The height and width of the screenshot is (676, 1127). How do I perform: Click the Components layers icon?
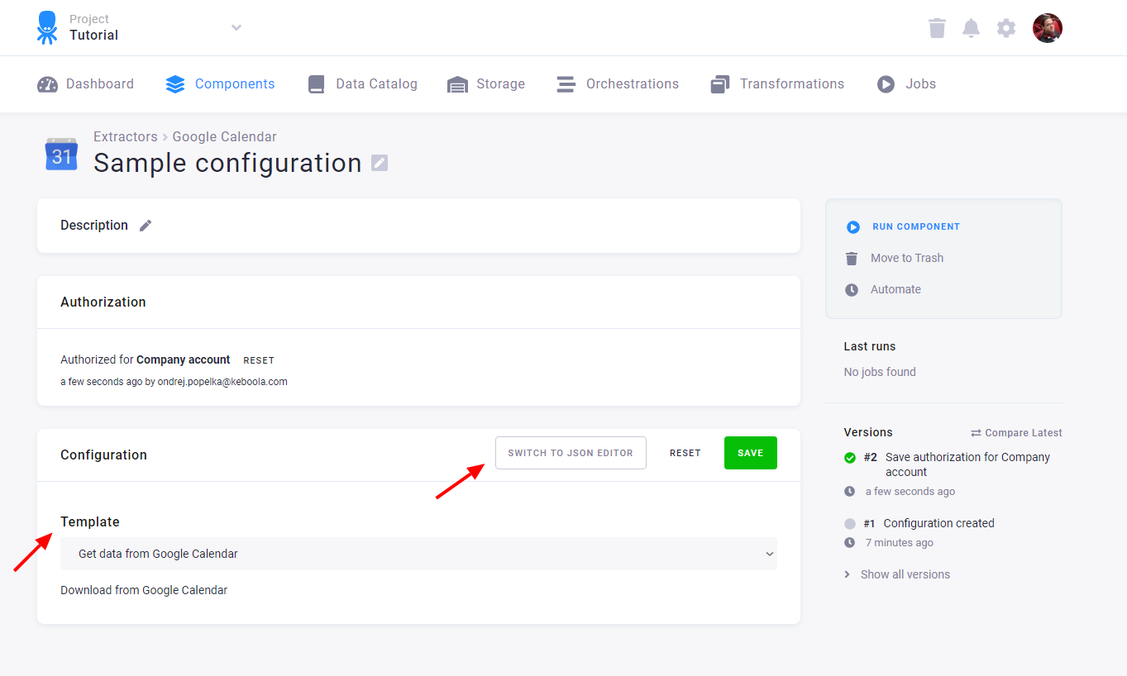point(175,84)
